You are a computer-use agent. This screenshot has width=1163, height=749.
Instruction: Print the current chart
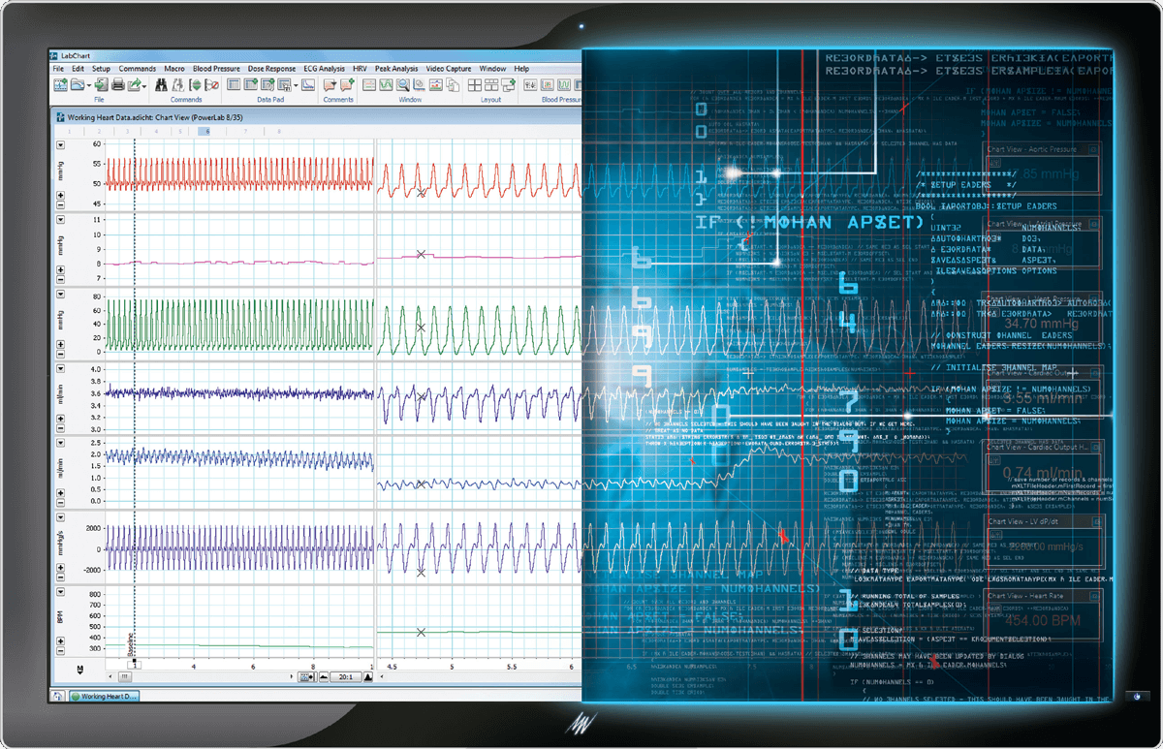point(117,85)
